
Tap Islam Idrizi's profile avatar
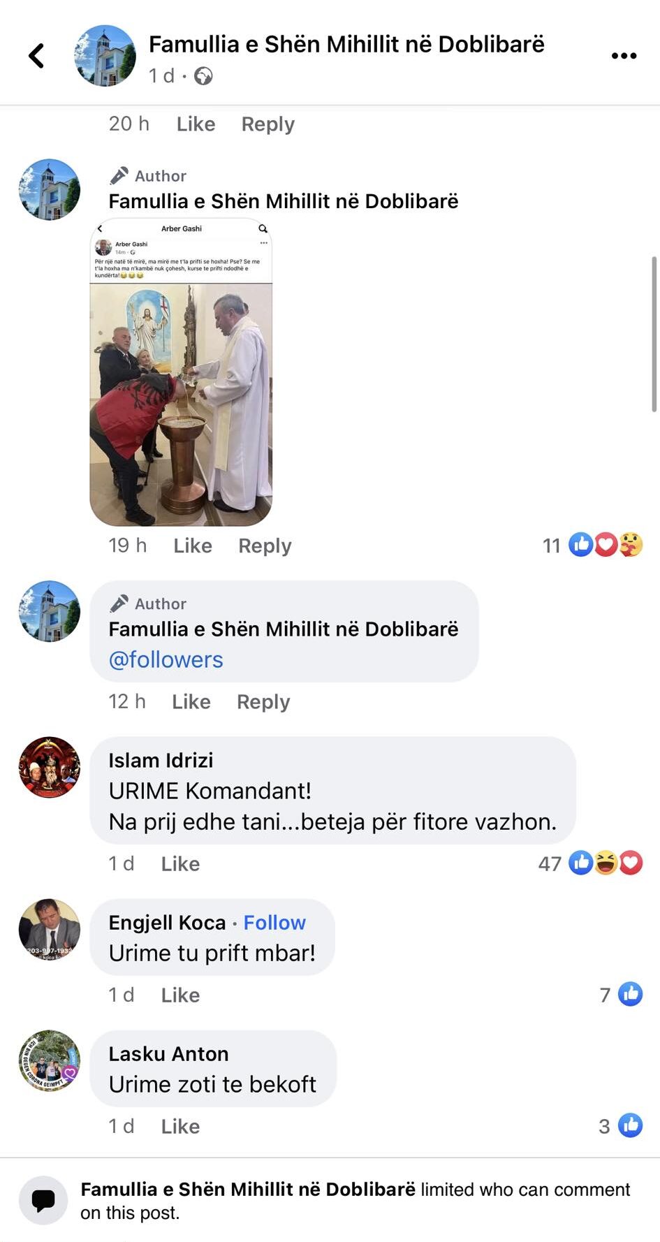click(x=50, y=767)
